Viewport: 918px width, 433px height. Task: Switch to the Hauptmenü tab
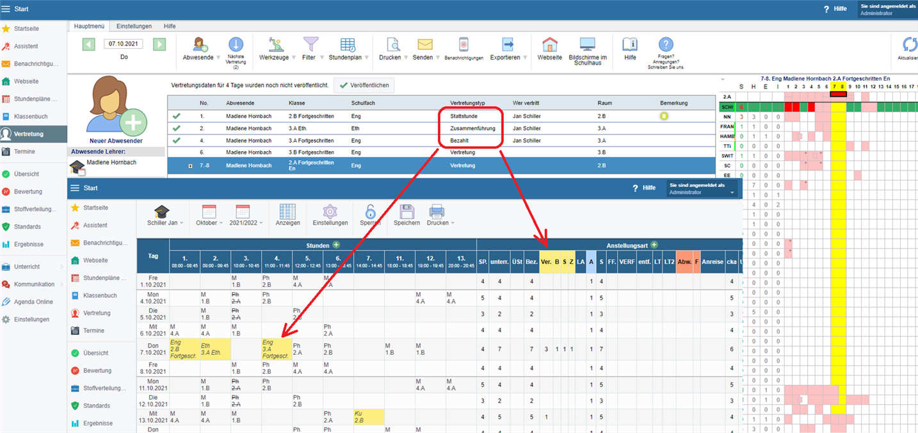point(89,26)
